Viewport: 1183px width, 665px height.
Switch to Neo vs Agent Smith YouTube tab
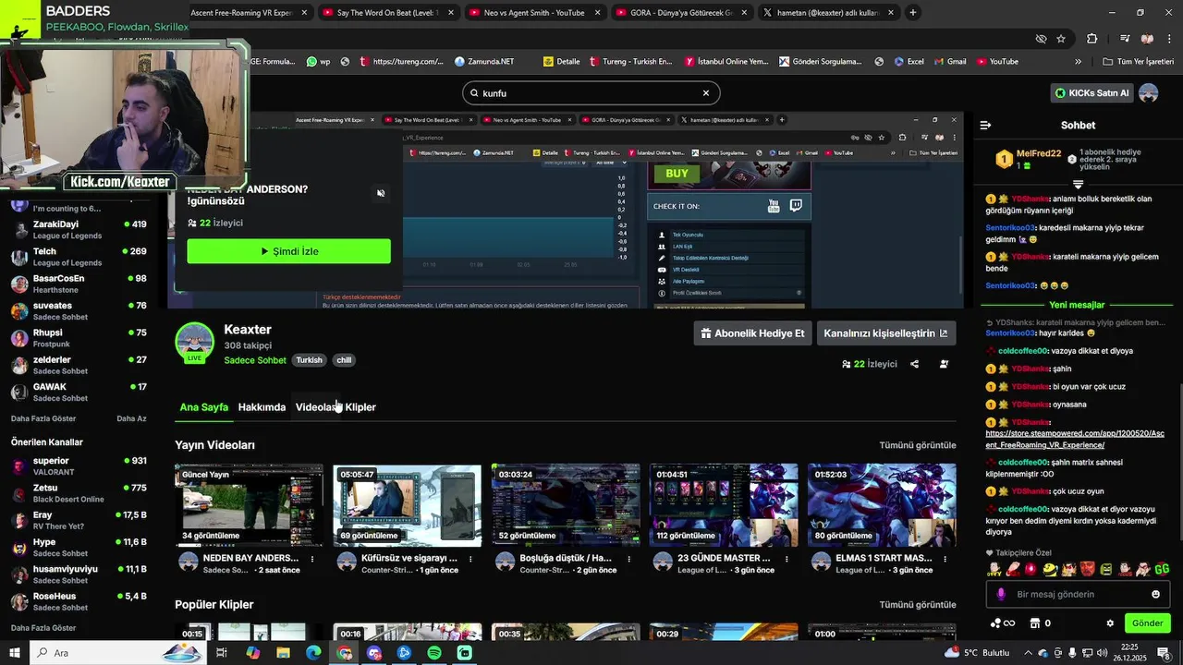coord(534,13)
